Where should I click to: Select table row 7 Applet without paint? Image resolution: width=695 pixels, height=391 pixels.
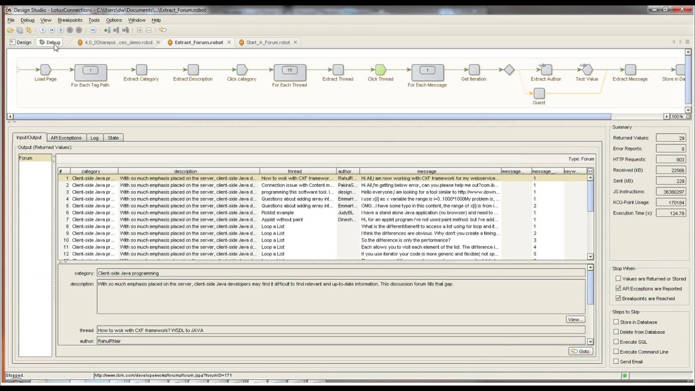pyautogui.click(x=322, y=219)
